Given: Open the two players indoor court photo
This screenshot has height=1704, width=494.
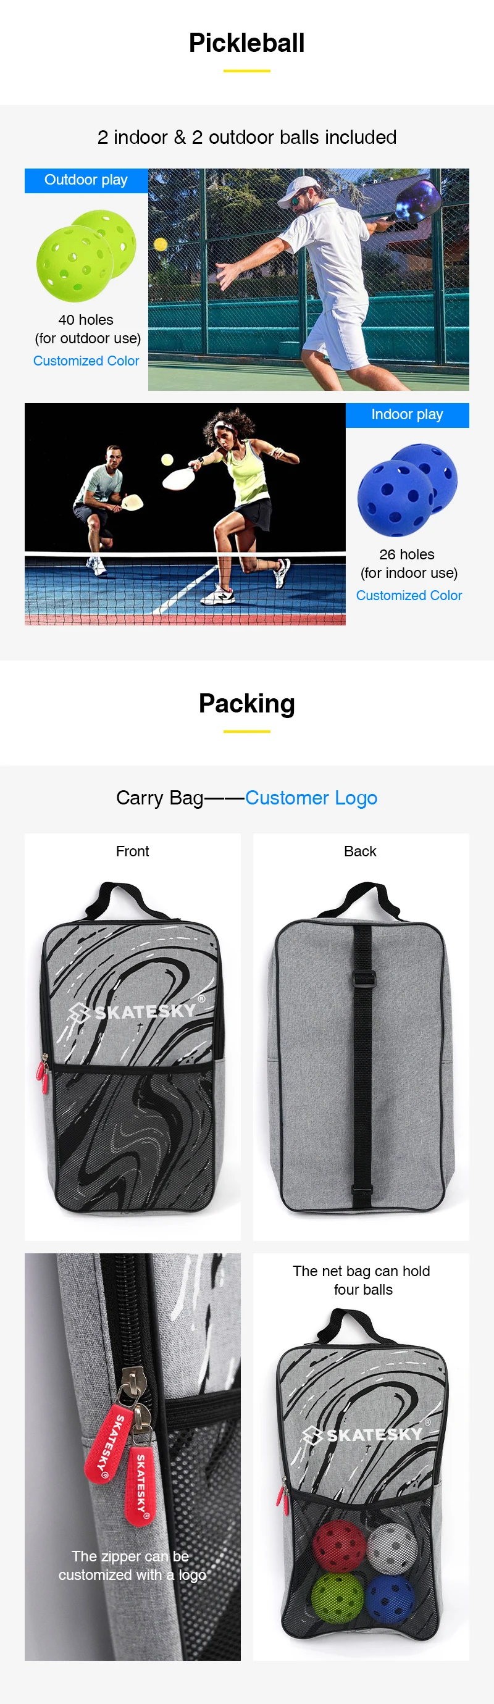Looking at the screenshot, I should point(185,514).
